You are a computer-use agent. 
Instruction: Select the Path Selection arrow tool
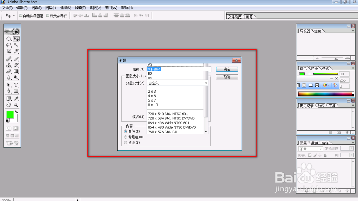click(x=9, y=85)
